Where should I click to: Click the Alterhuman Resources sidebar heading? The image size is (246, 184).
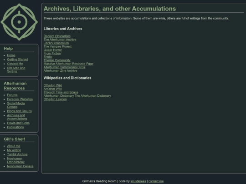[15, 86]
